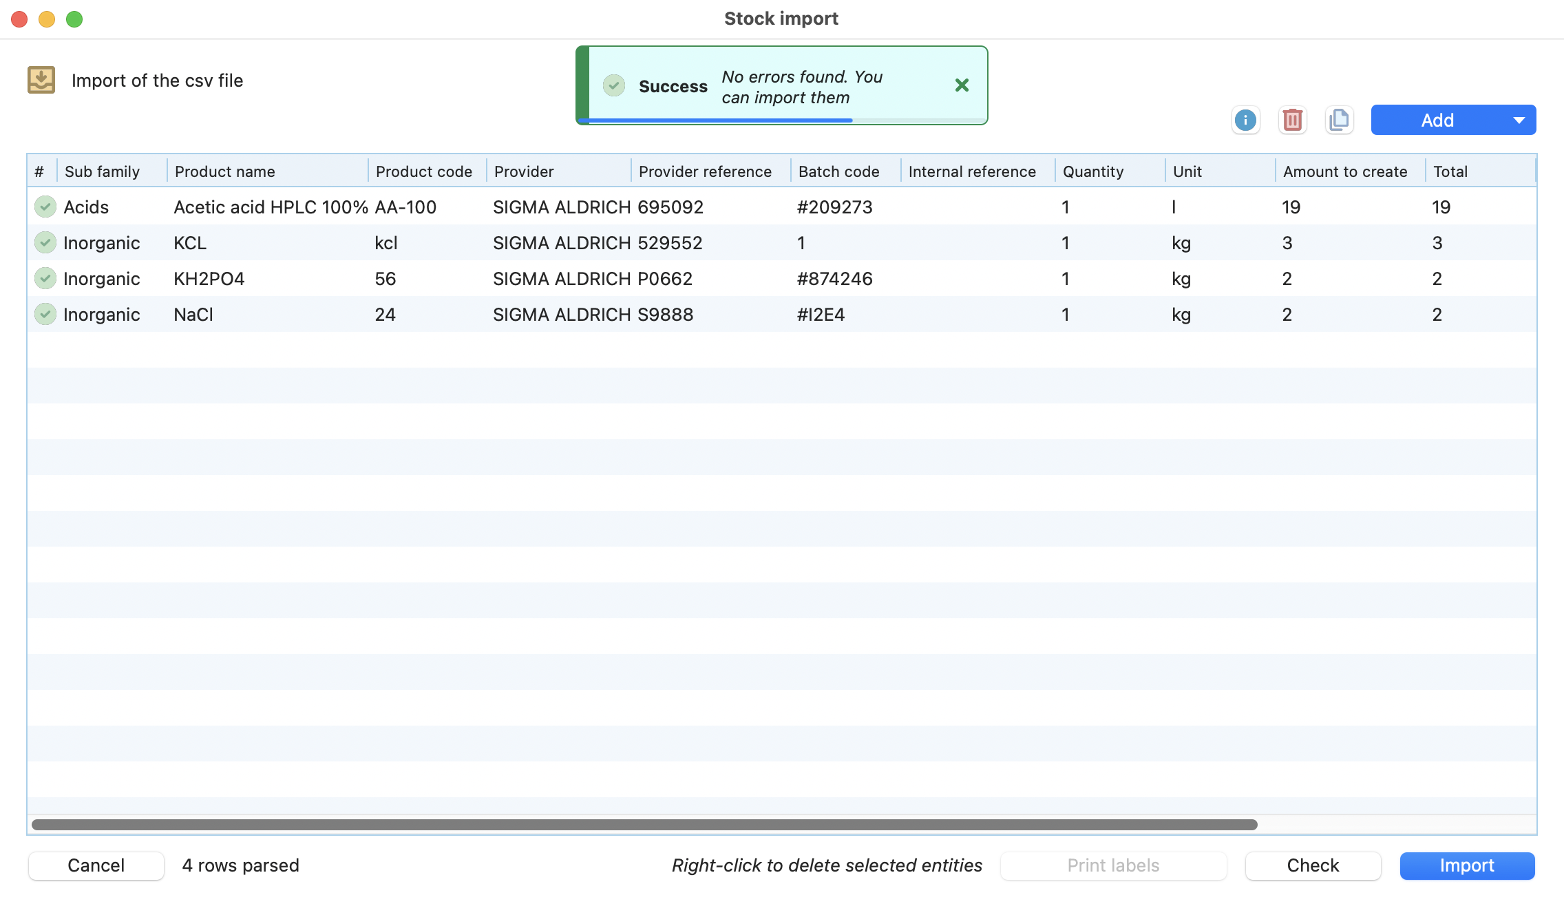Viewport: 1564px width, 906px height.
Task: Click the Quantity column header
Action: point(1110,171)
